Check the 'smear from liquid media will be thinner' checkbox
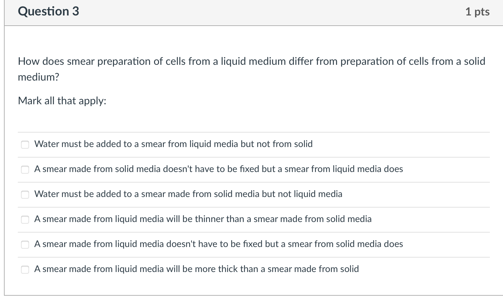The height and width of the screenshot is (298, 503). (x=25, y=220)
